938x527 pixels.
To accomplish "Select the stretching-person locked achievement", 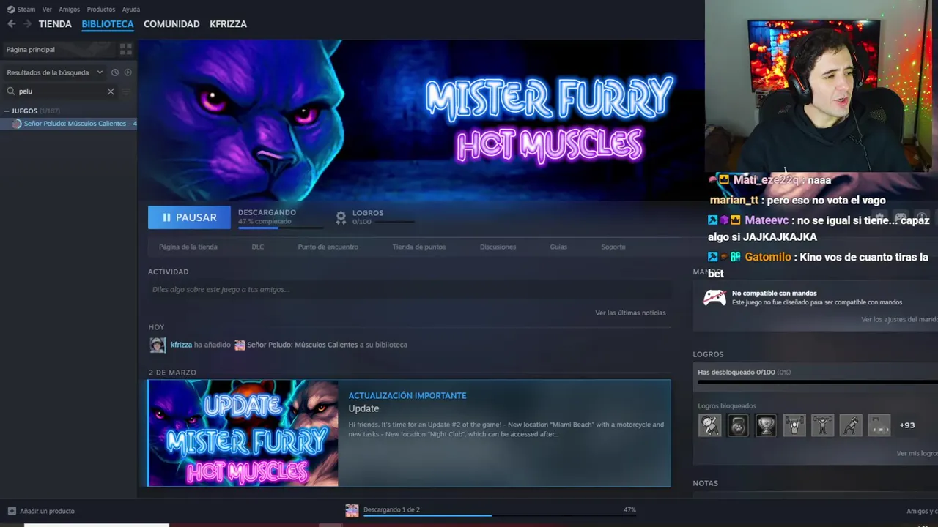I will (709, 425).
